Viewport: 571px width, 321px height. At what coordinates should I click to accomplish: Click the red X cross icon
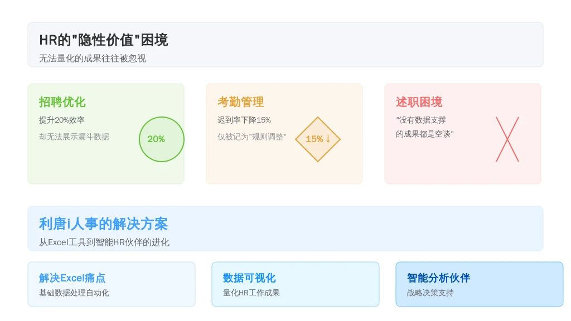[x=507, y=139]
